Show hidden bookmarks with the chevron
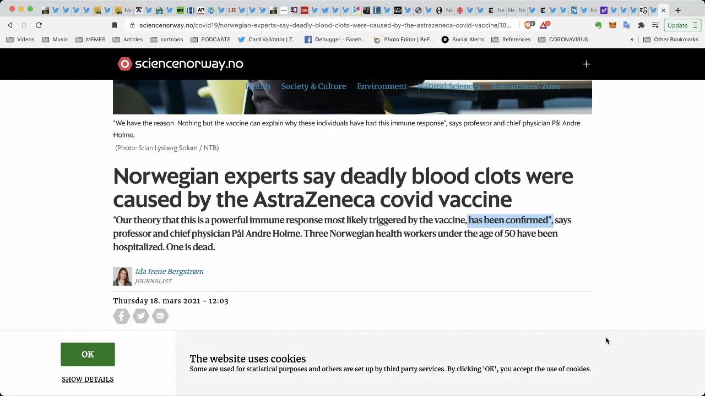This screenshot has width=705, height=396. pyautogui.click(x=632, y=40)
